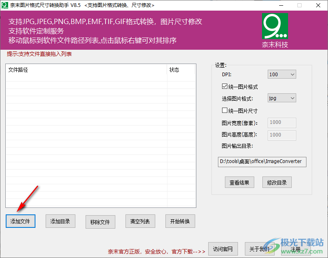Viewport: 328px width, 258px height.
Task: Click the 图片输出目录 path field
Action: (x=262, y=162)
